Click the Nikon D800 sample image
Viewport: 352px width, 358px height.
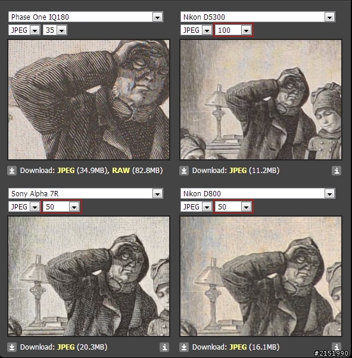(x=261, y=276)
